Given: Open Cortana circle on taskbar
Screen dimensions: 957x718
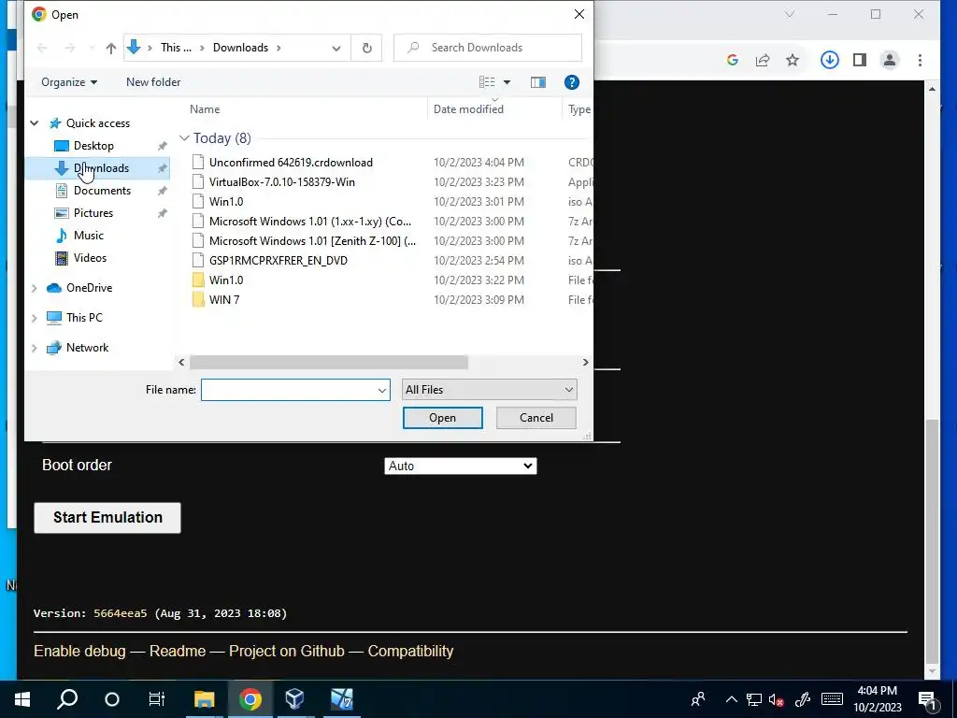Looking at the screenshot, I should [x=112, y=699].
